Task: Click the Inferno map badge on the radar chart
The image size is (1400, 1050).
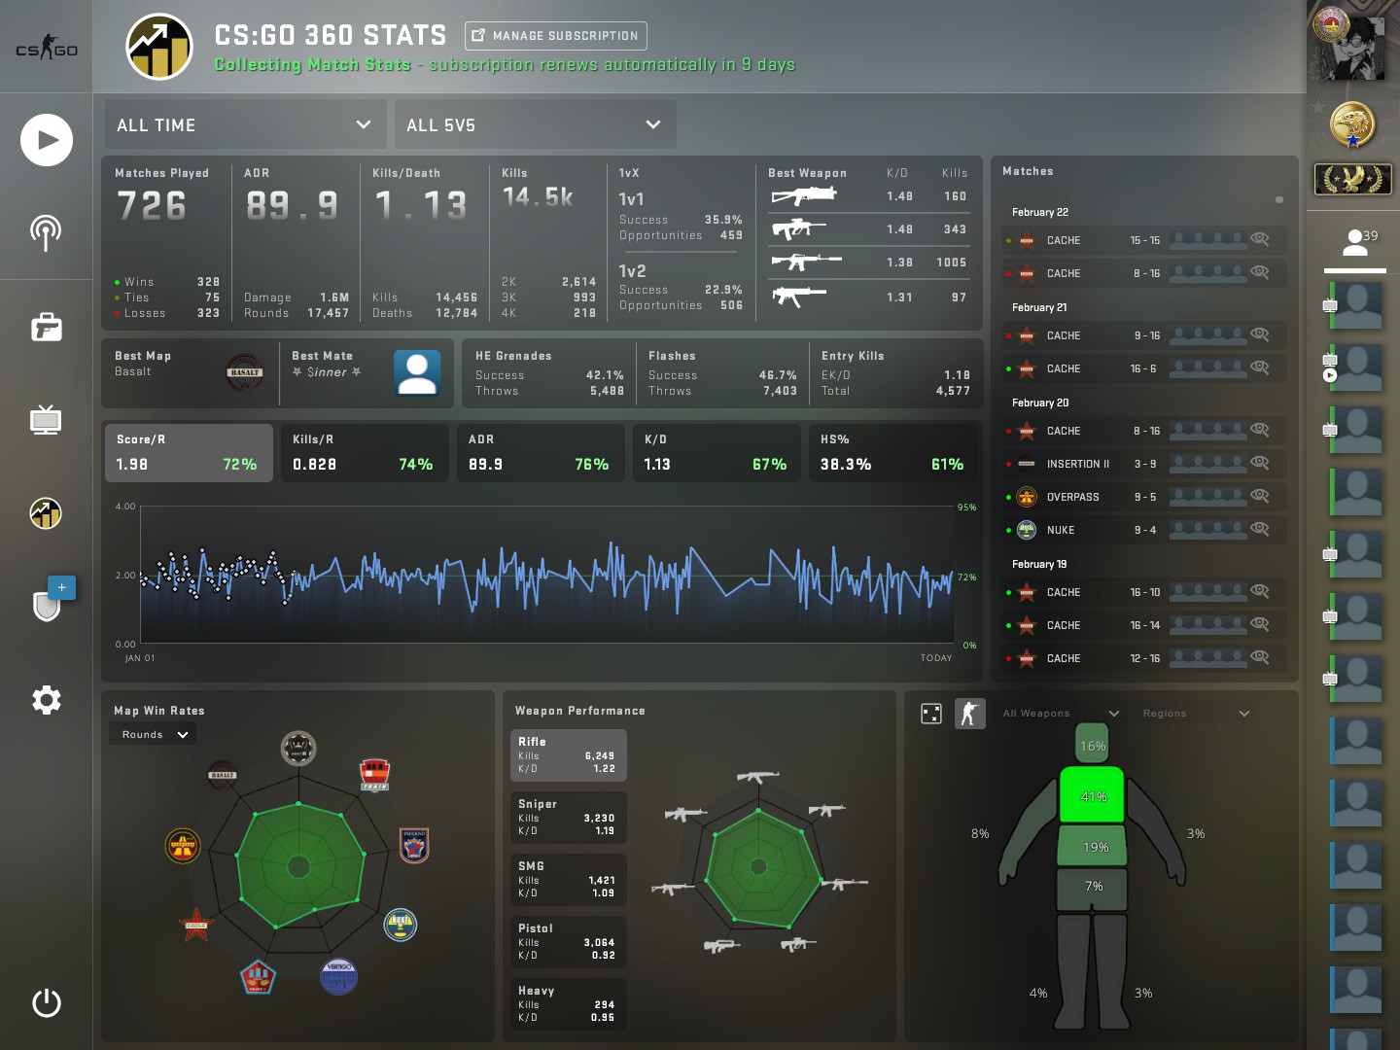Action: coord(414,846)
